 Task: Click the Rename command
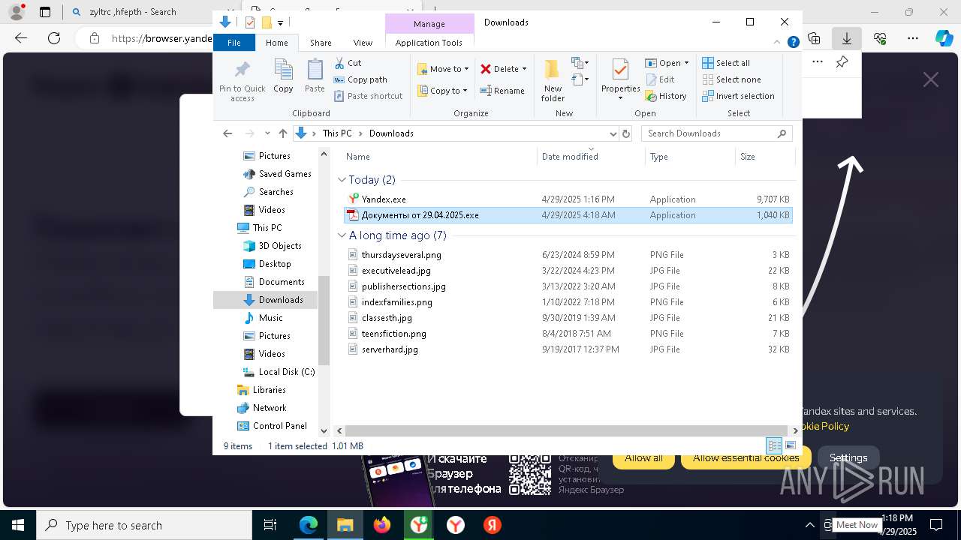pos(502,91)
